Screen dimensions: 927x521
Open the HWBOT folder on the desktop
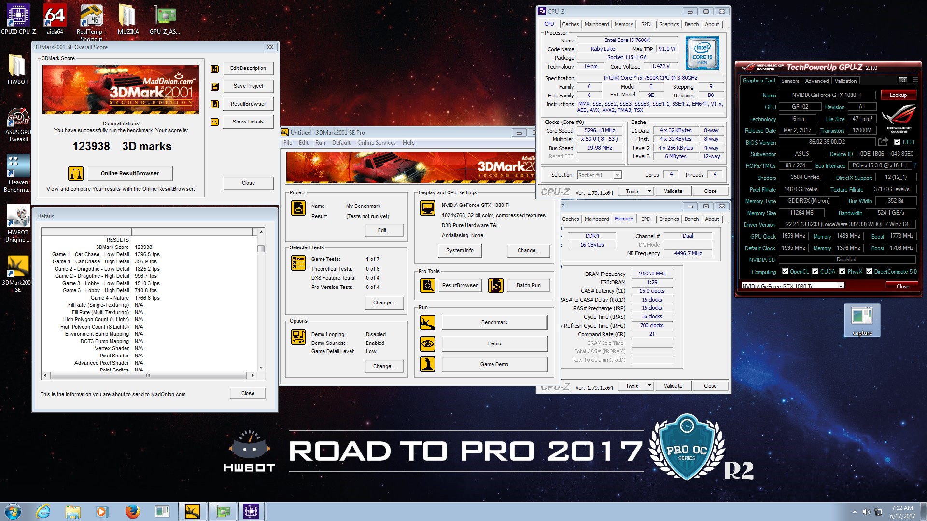(18, 69)
